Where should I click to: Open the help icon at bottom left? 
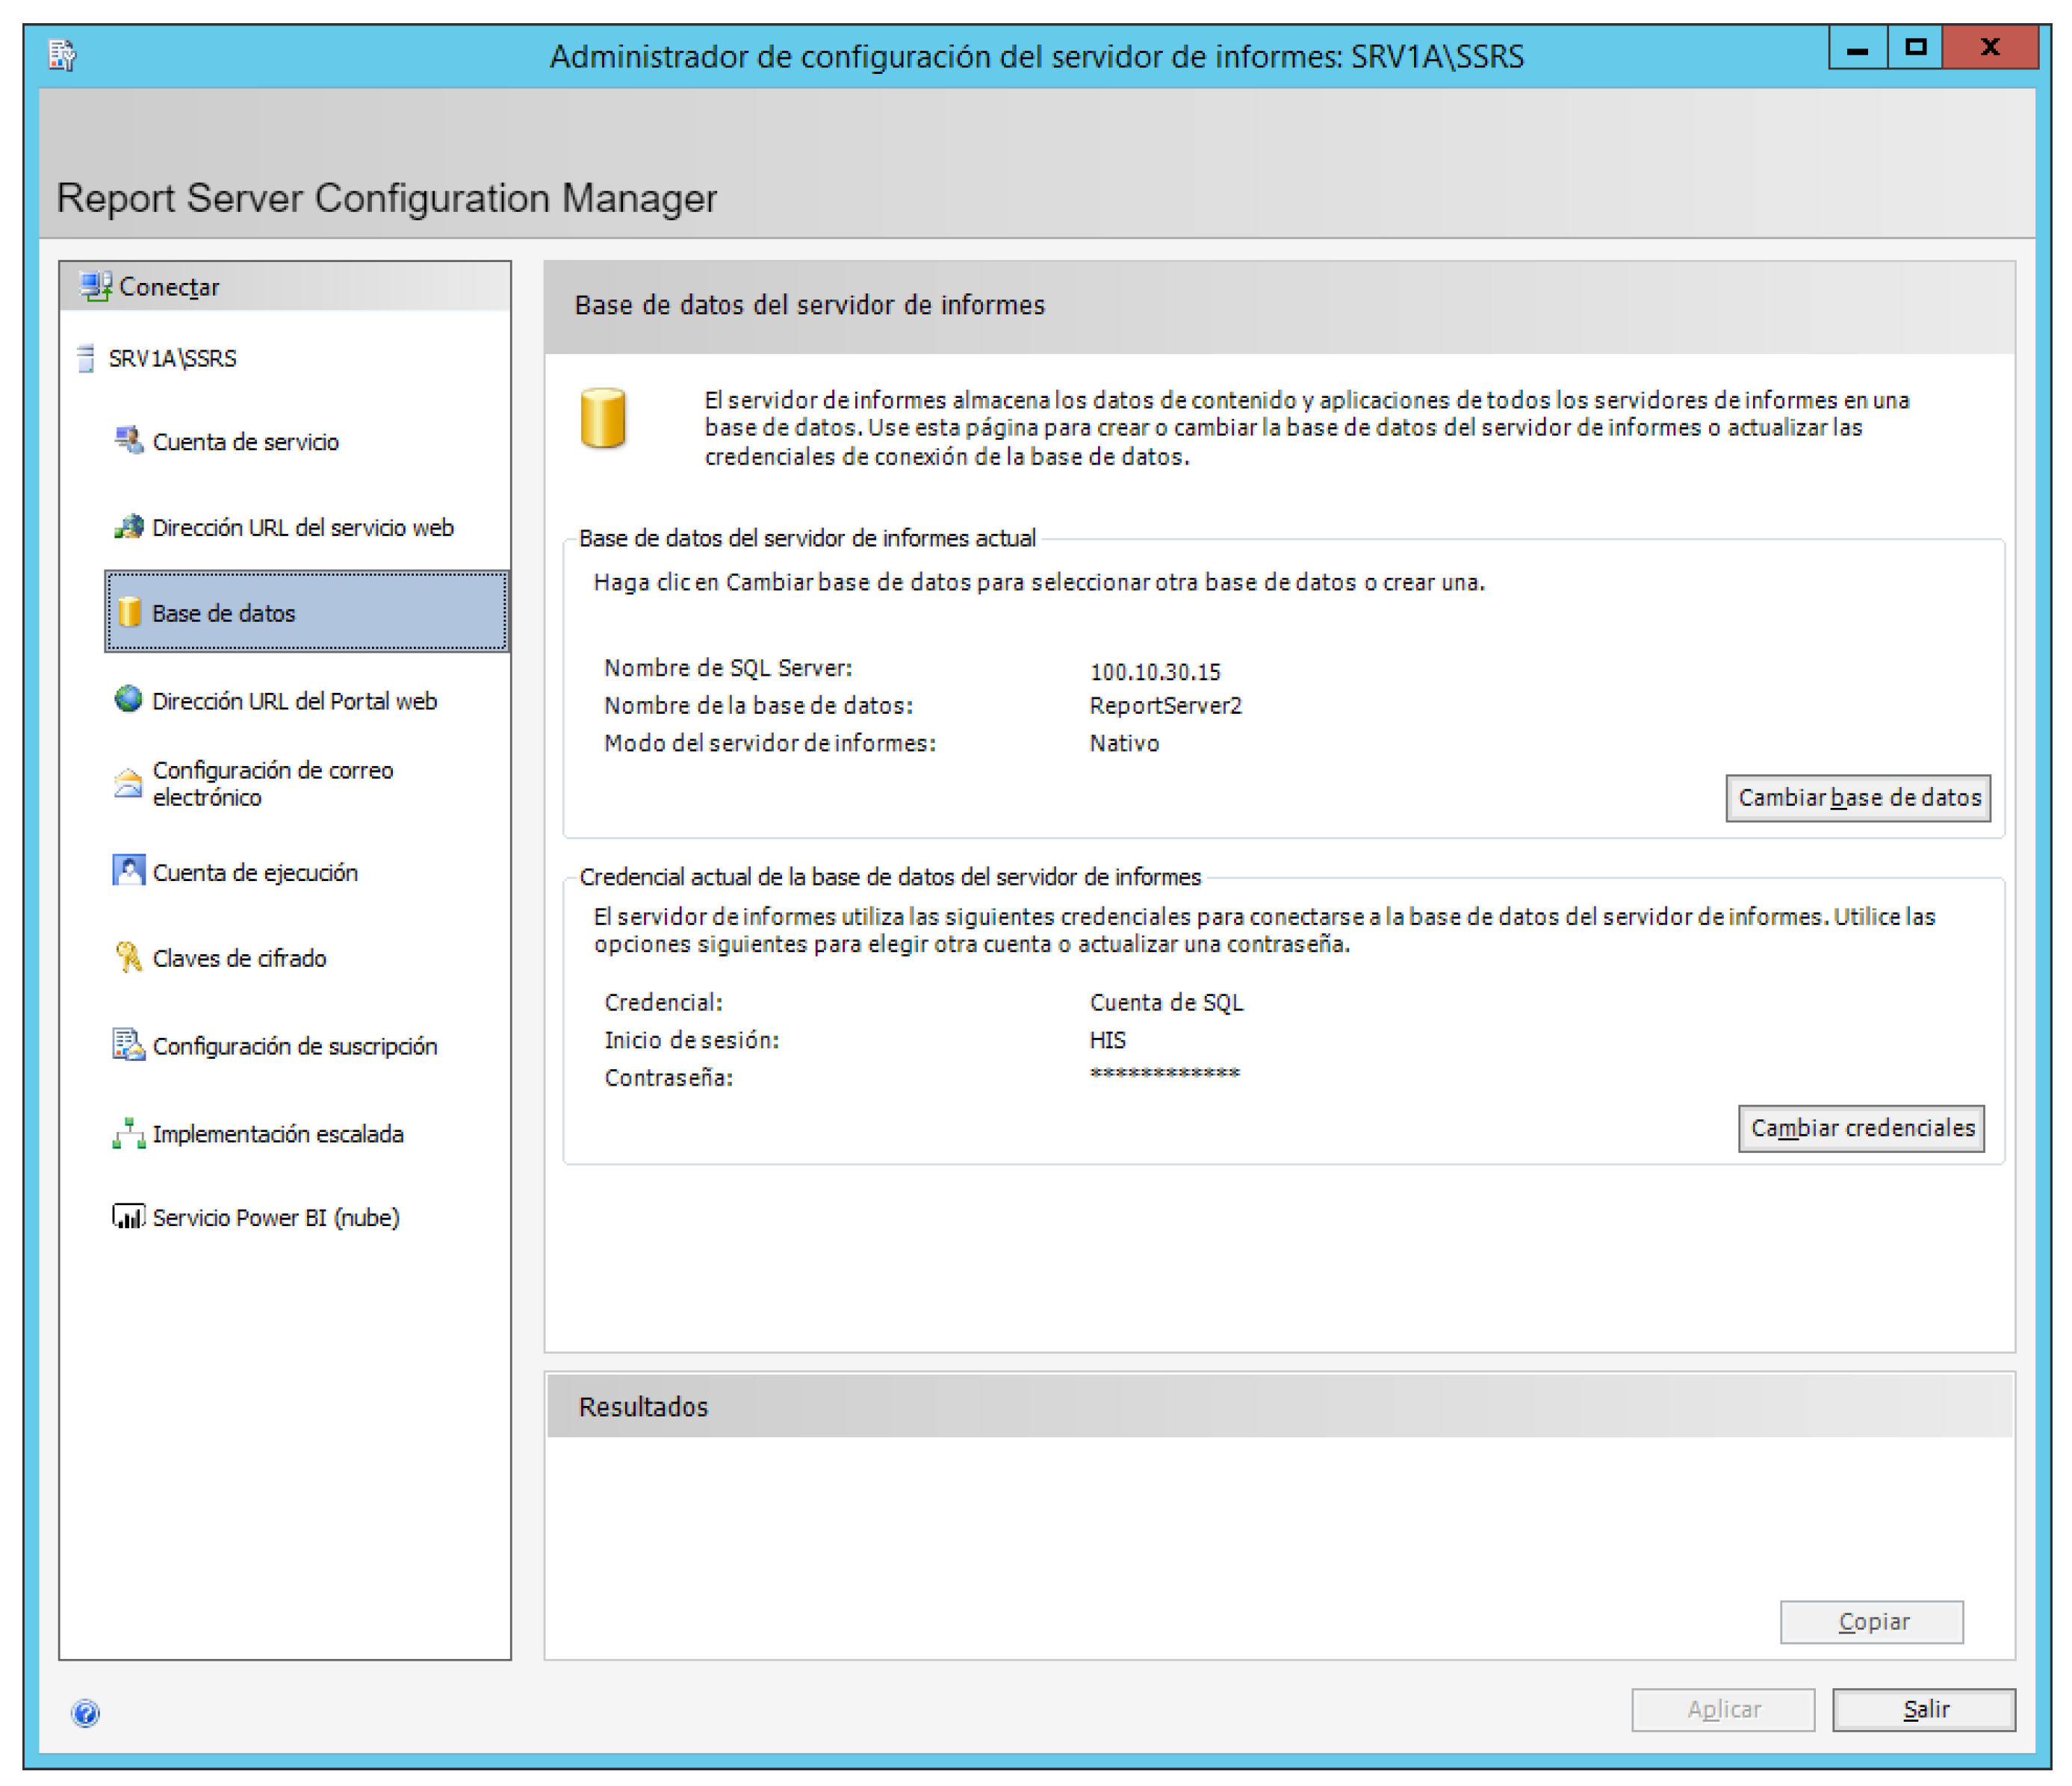click(x=86, y=1713)
